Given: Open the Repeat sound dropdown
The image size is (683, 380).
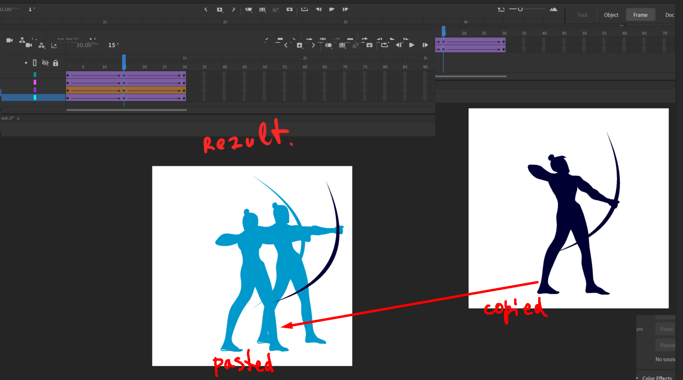Looking at the screenshot, I should (x=667, y=345).
